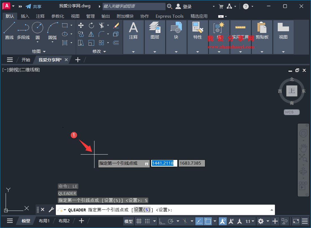Open workspace switching gear dropdown

click(268, 221)
